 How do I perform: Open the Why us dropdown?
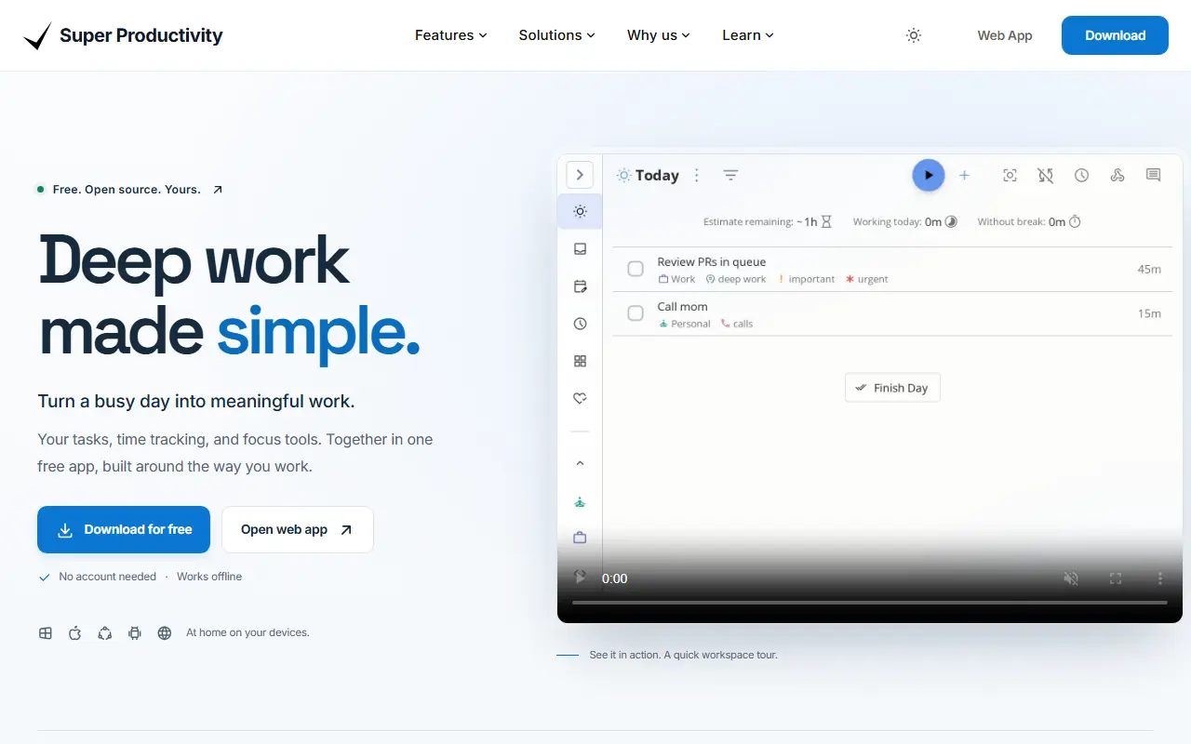[x=659, y=35]
